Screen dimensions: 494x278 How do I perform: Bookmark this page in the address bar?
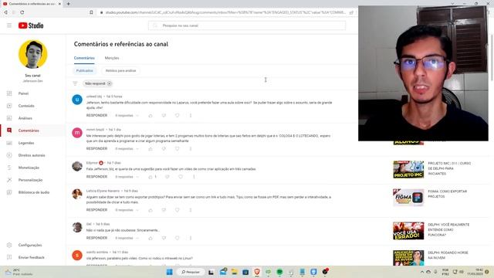pos(91,12)
